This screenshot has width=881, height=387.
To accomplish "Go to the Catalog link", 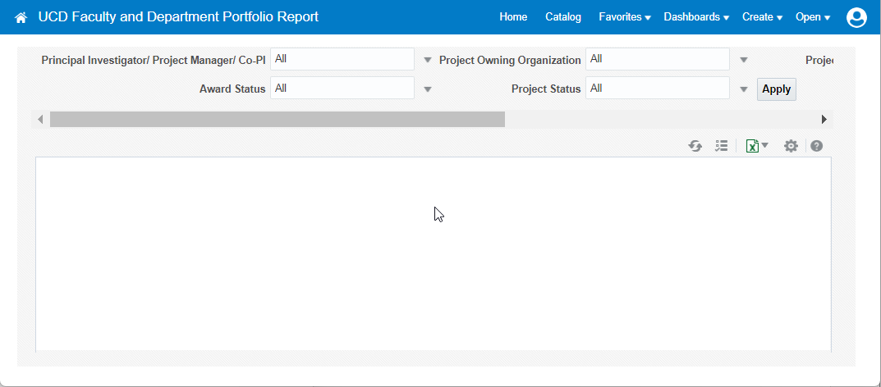I will (x=562, y=17).
